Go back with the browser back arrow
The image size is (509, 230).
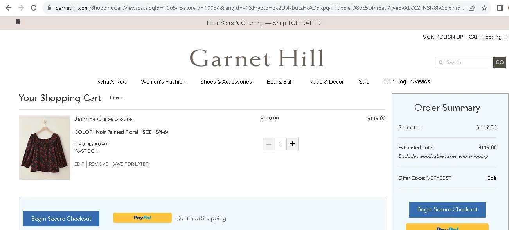(x=8, y=8)
